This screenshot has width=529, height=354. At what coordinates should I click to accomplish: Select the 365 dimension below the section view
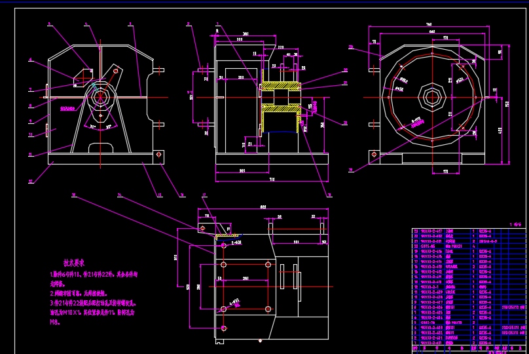(240, 171)
